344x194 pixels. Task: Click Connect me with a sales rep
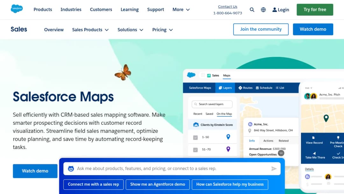[x=93, y=184]
